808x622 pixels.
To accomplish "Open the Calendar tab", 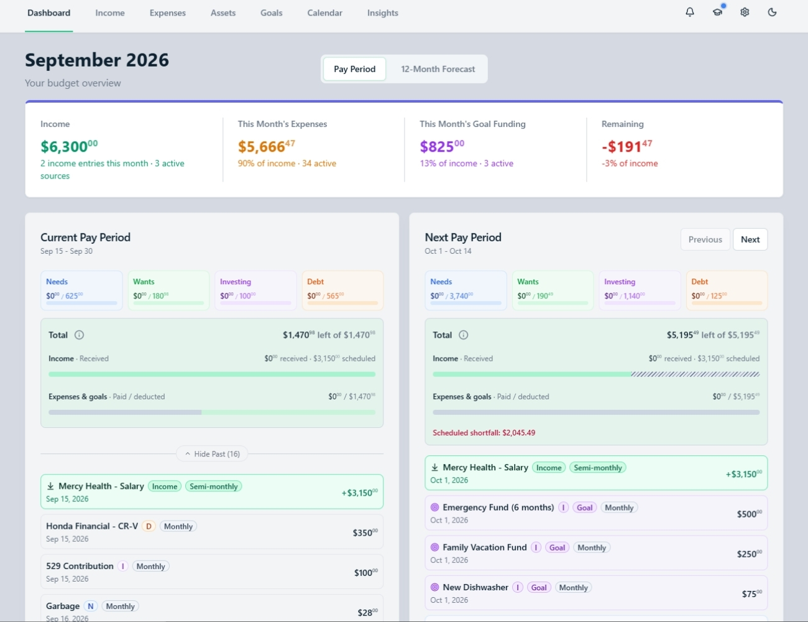I will (x=324, y=13).
